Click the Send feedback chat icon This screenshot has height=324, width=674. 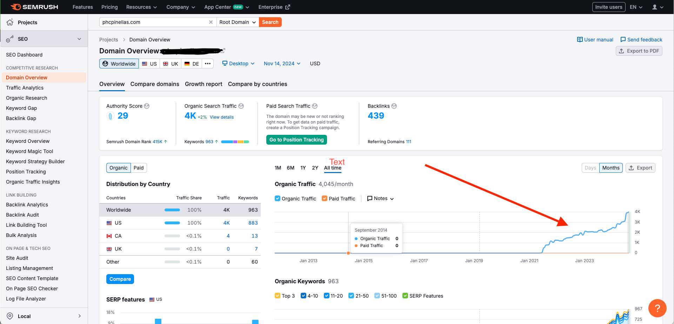pos(623,40)
